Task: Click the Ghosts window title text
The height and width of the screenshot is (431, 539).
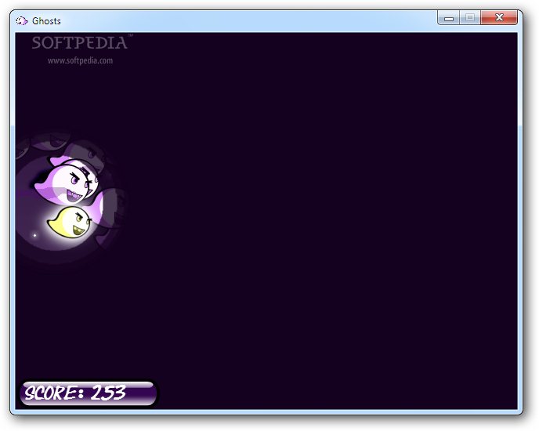Action: pyautogui.click(x=46, y=21)
